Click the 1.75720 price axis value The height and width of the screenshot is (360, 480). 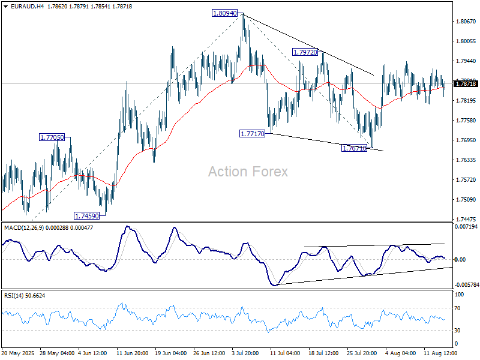point(466,179)
